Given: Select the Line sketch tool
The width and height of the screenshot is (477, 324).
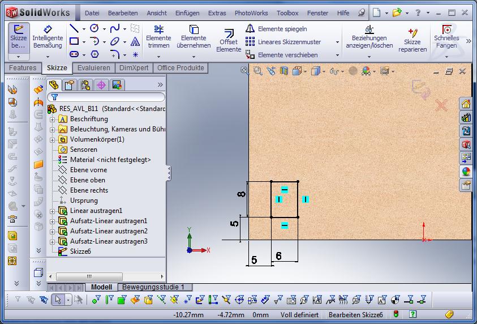Looking at the screenshot, I should [74, 28].
